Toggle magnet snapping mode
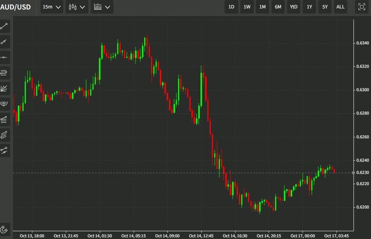The height and width of the screenshot is (239, 371). point(5,229)
